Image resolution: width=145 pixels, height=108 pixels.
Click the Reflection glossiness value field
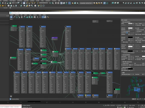coord(130,30)
